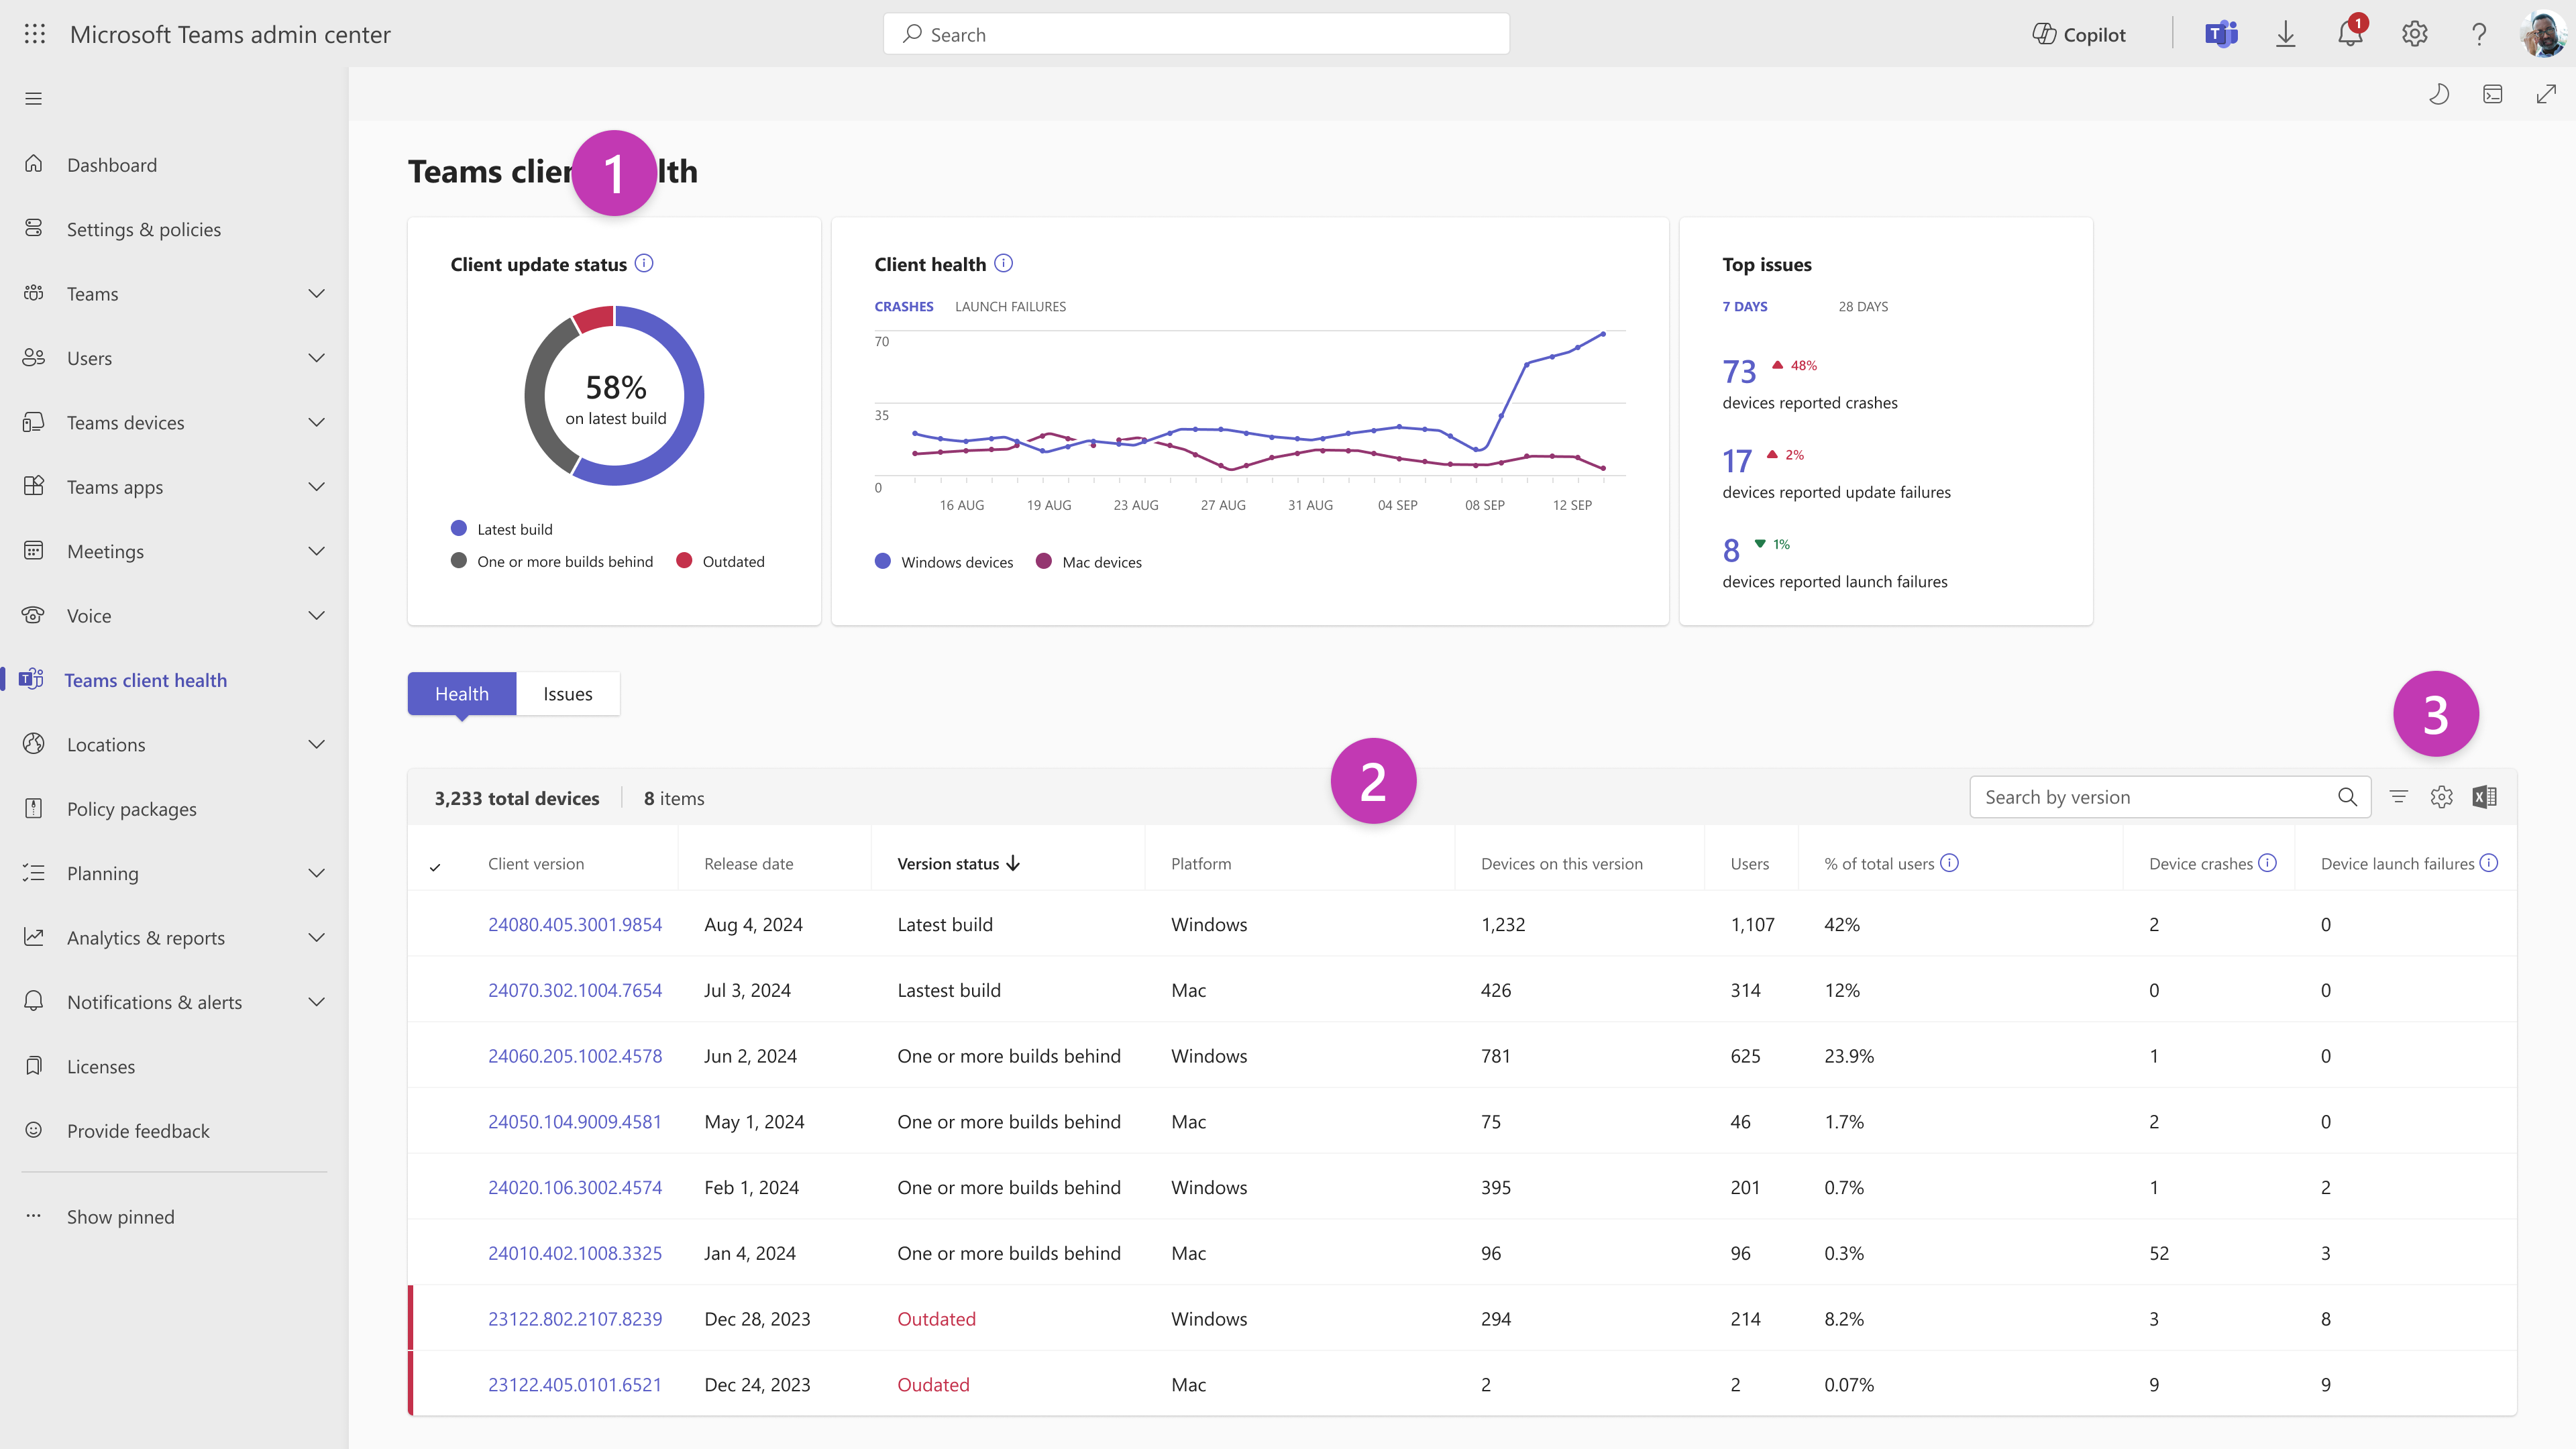2576x1449 pixels.
Task: Switch to the Issues tab
Action: click(567, 694)
